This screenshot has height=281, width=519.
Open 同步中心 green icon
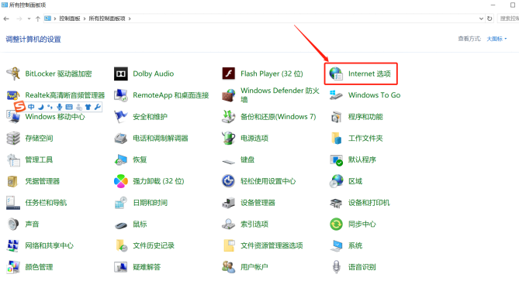(336, 224)
